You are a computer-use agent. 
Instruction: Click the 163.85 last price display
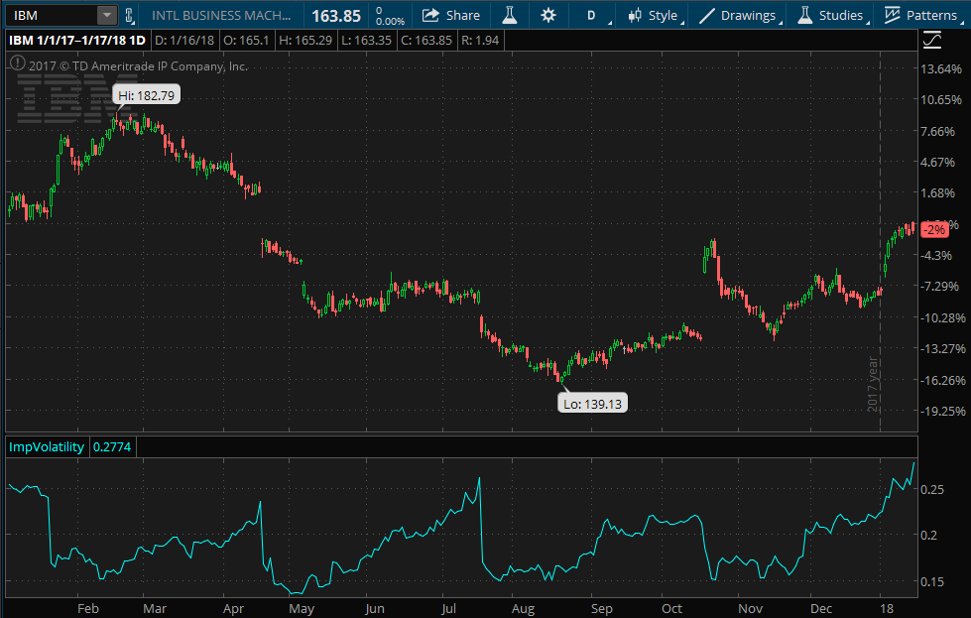[x=335, y=16]
